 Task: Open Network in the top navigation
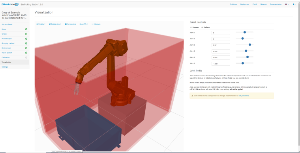coord(263,4)
